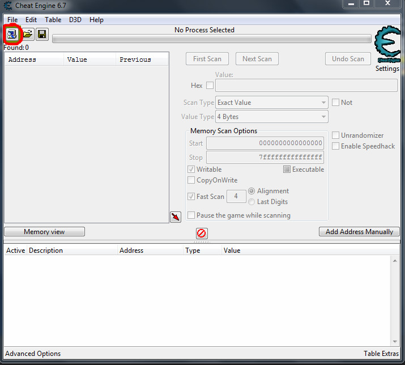Check Pause the game while scanning

click(x=191, y=215)
